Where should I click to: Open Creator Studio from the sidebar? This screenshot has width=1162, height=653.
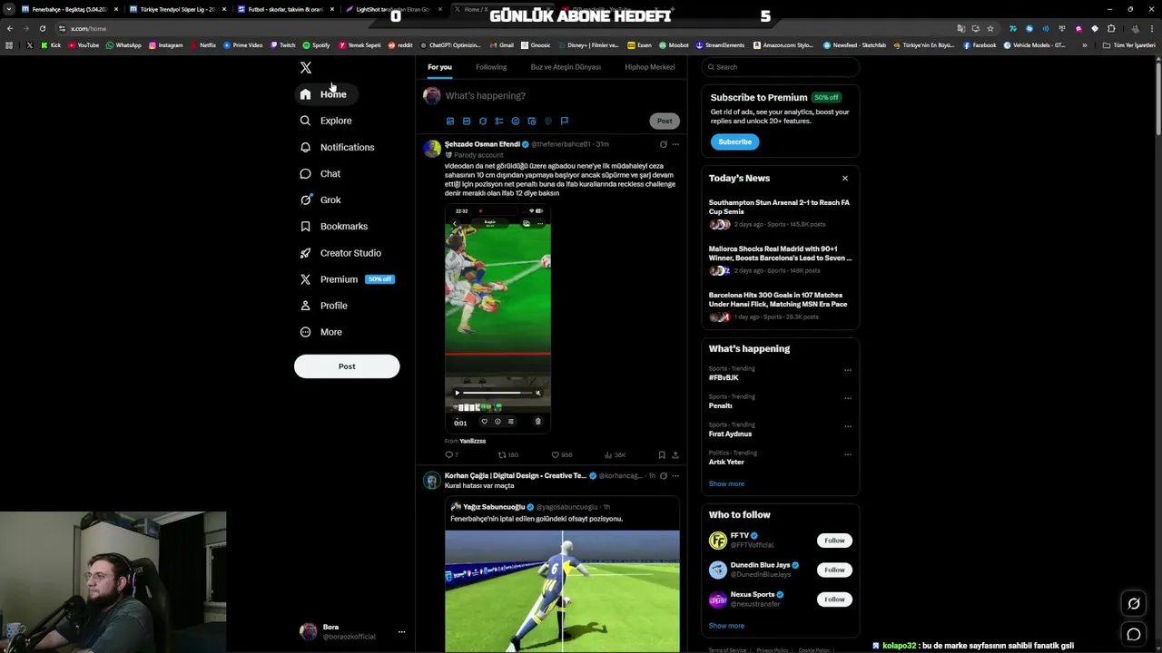[340, 253]
